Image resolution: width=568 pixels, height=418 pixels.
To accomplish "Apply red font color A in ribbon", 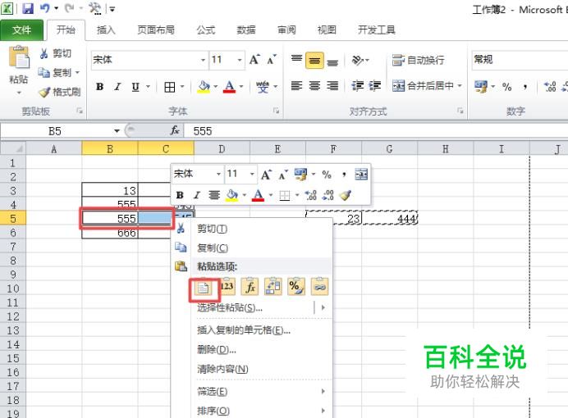I will click(229, 87).
